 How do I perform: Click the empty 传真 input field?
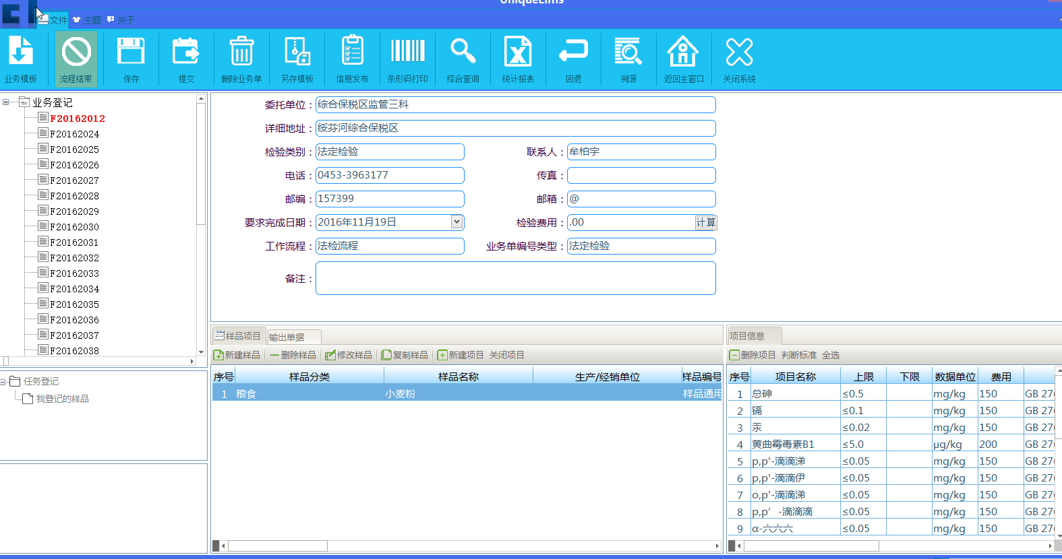[x=641, y=175]
